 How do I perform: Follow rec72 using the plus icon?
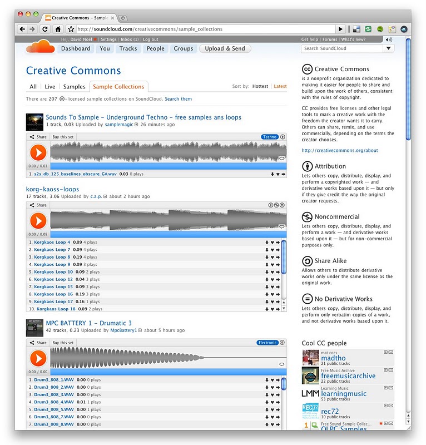click(386, 406)
